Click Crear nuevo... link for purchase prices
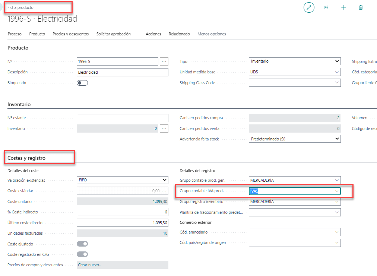Screen dimensions: 377x276 pos(90,265)
